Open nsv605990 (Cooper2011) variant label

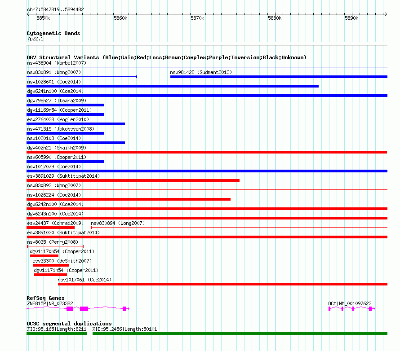[57, 157]
